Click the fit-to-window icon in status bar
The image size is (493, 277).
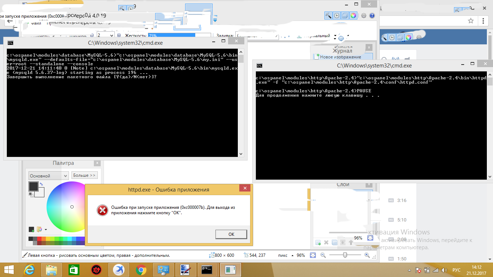pyautogui.click(x=313, y=255)
